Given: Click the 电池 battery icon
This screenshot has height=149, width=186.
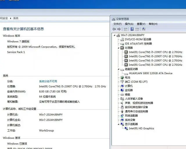Looking at the screenshot, I should click(x=122, y=78).
